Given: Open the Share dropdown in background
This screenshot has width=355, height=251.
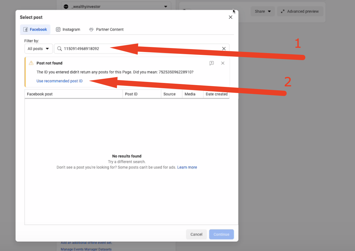Looking at the screenshot, I should [x=263, y=11].
